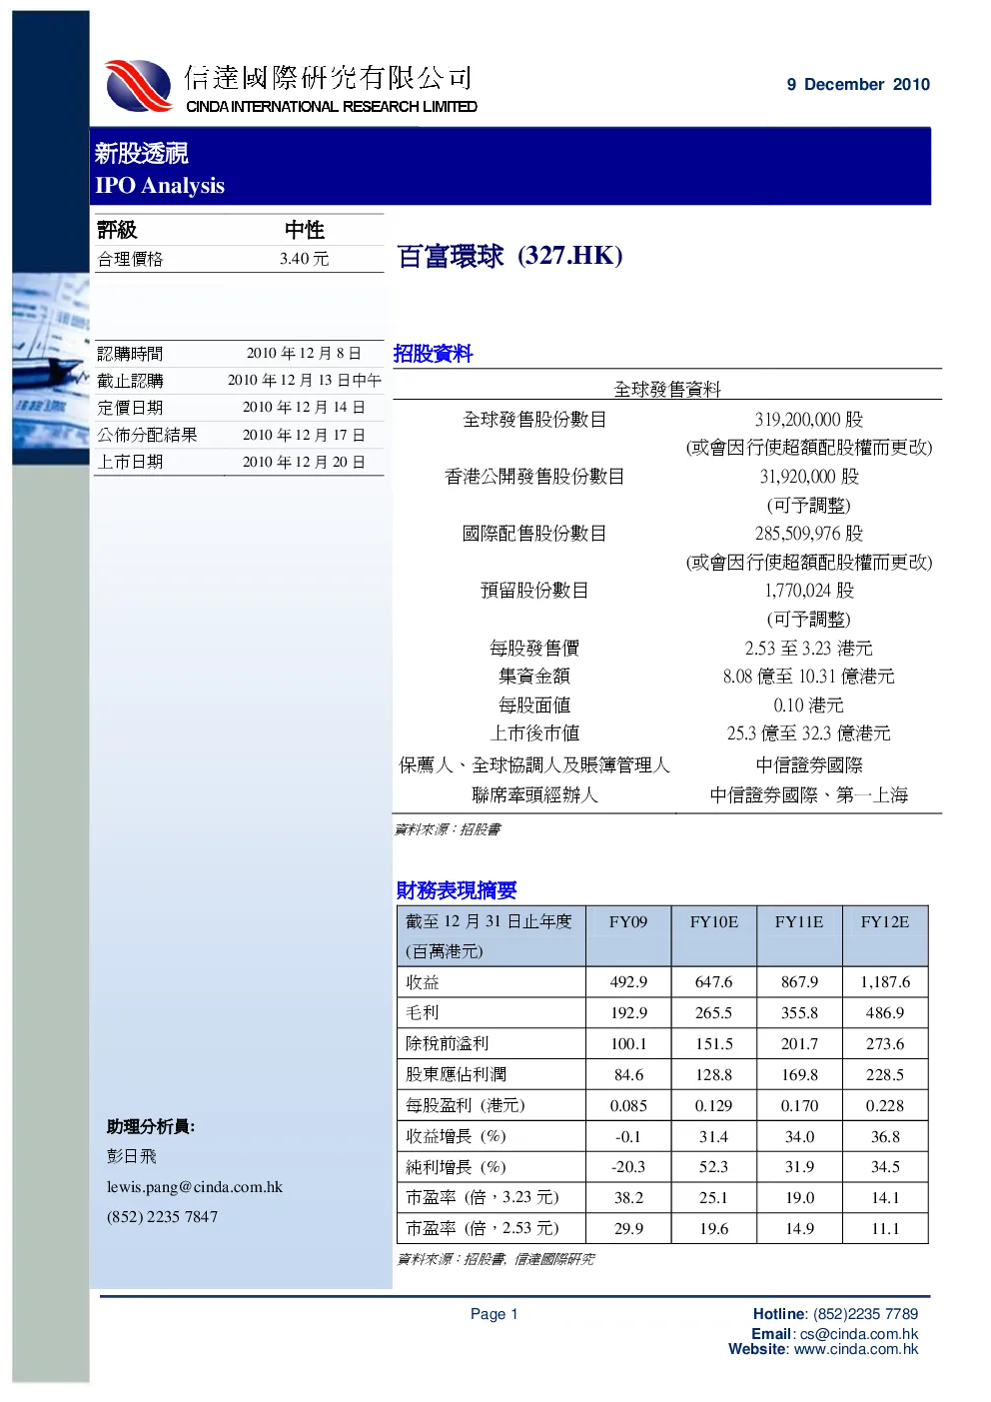Click pre-tax profit cell 201.7

pos(799,1044)
